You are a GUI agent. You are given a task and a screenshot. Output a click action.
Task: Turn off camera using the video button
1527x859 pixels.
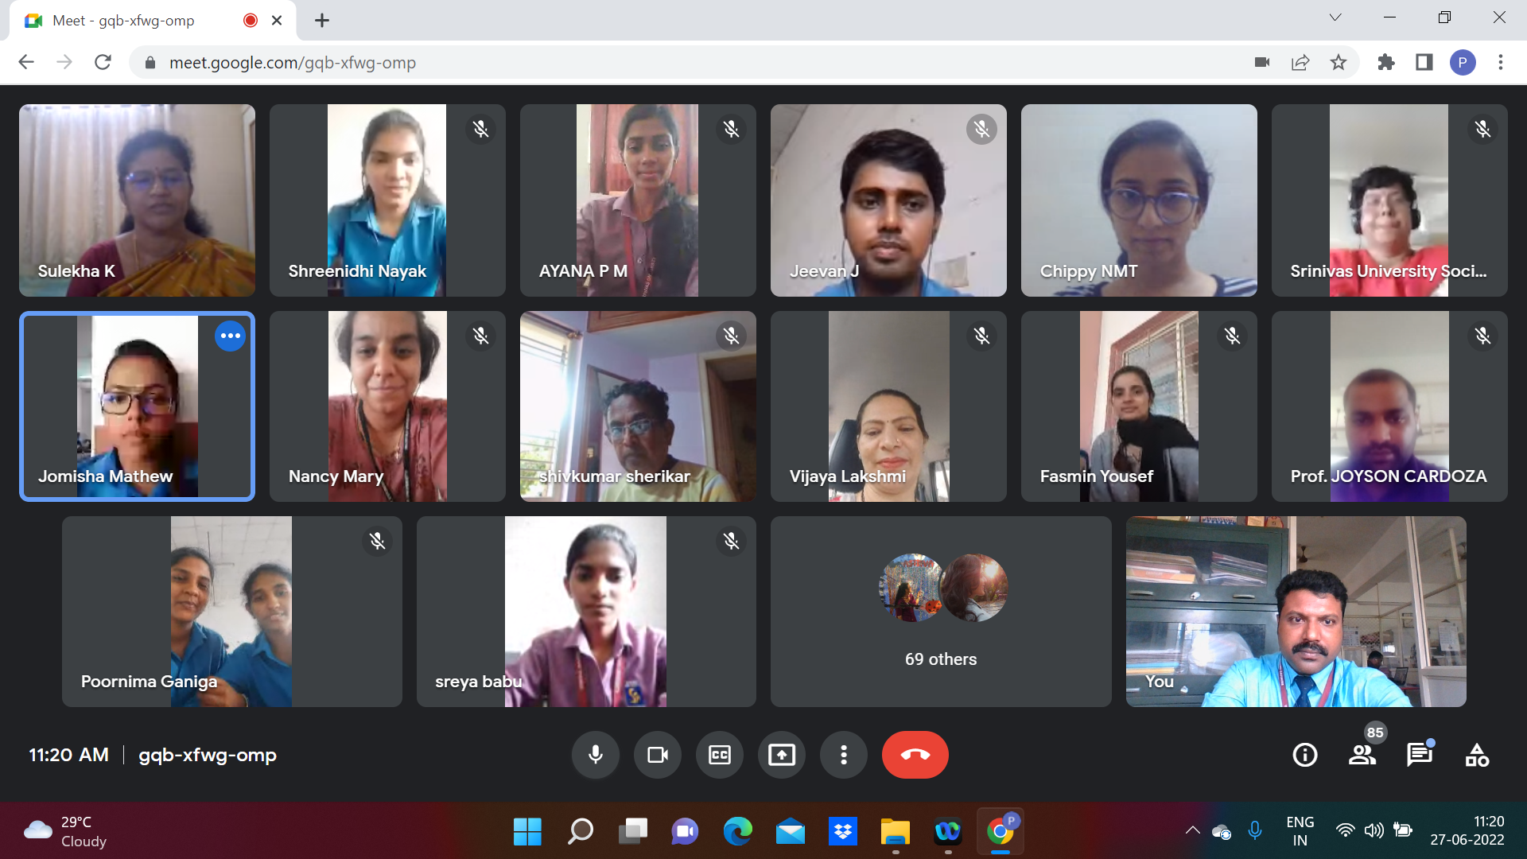657,755
